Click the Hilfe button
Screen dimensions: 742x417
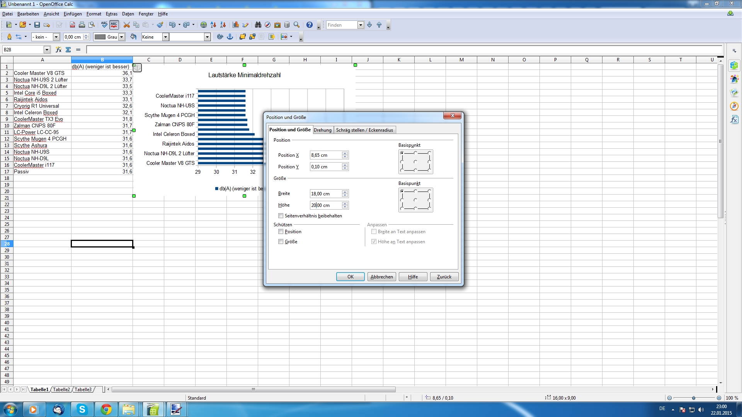click(x=413, y=277)
